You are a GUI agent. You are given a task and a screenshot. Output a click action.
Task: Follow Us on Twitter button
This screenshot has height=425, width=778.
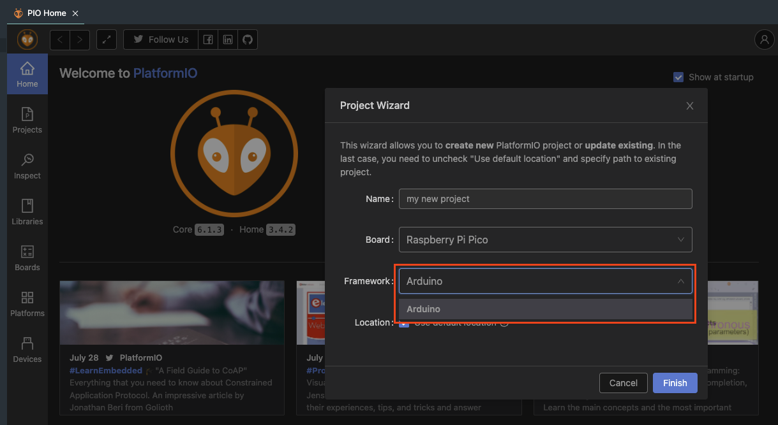tap(161, 40)
